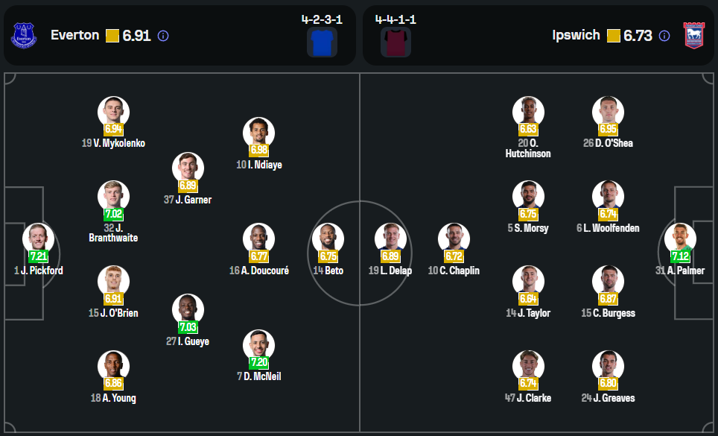Open the Everton team name link

(74, 35)
